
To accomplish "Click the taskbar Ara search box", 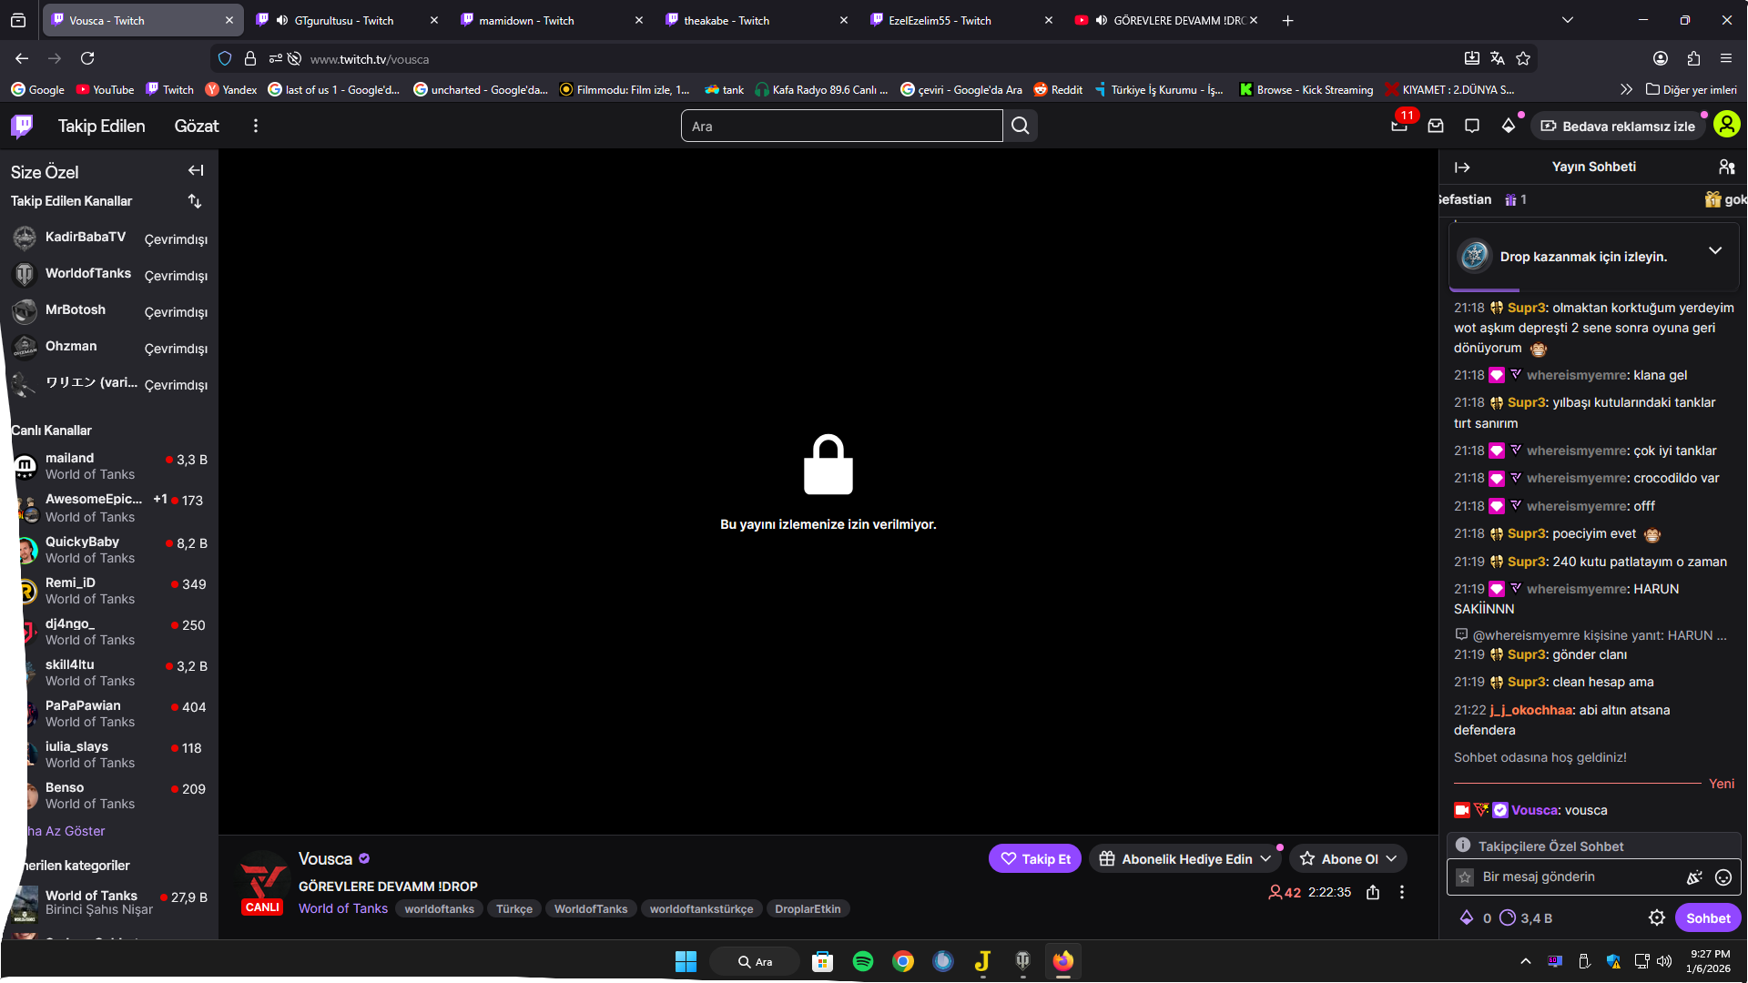I will (x=755, y=961).
